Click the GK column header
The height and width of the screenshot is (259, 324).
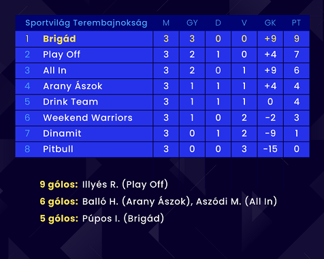pyautogui.click(x=270, y=23)
